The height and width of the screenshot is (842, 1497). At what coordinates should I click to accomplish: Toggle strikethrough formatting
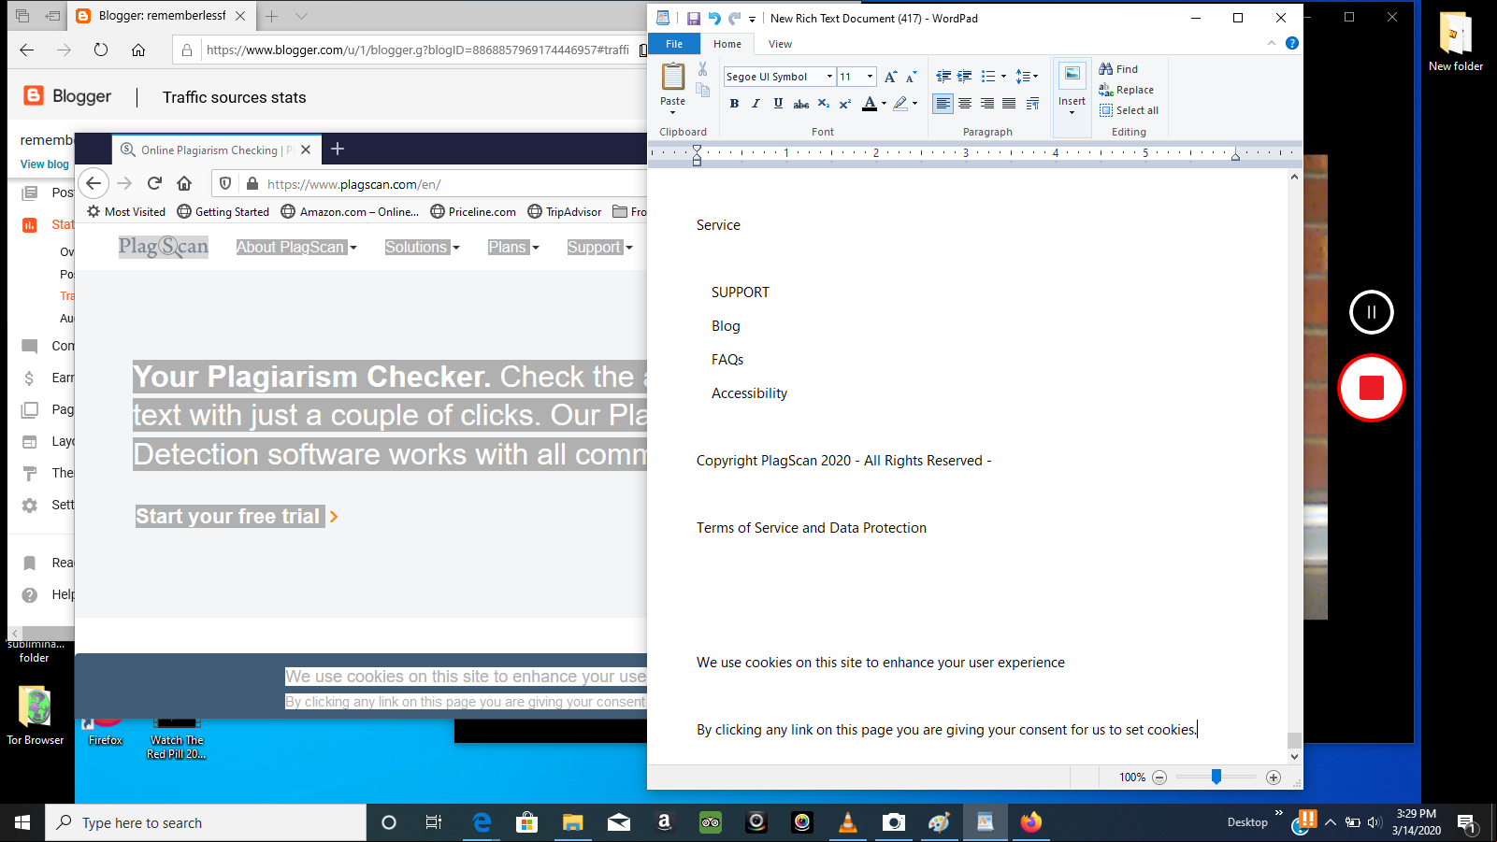click(x=801, y=104)
